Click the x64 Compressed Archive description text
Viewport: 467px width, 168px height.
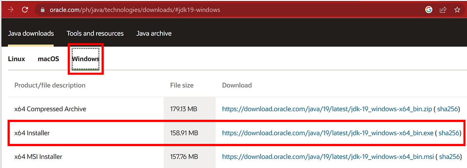tap(50, 109)
